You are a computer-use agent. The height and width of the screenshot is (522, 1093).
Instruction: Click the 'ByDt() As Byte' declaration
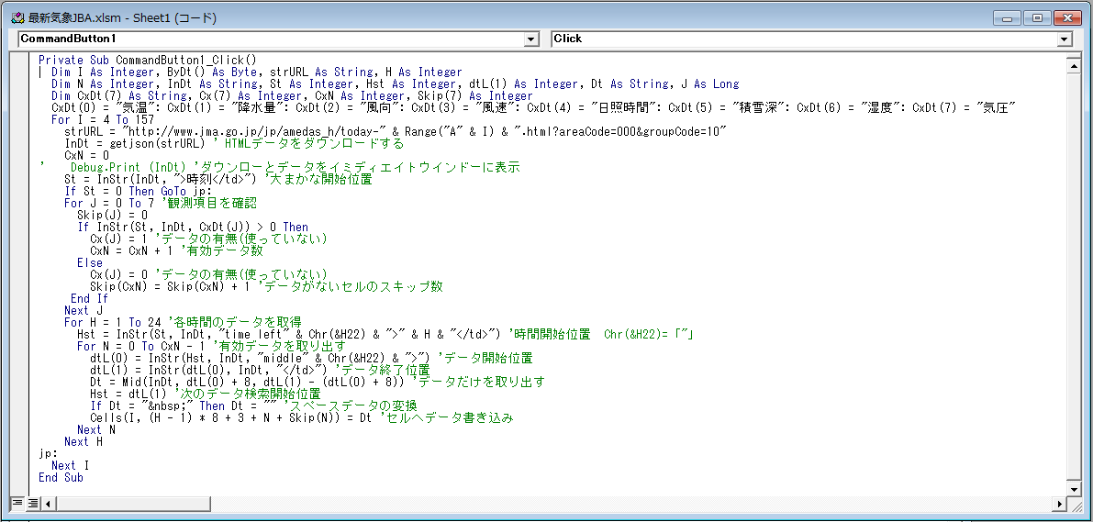pyautogui.click(x=211, y=72)
